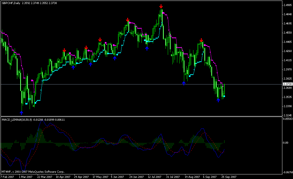Viewport: 293px width, 179px height.
Task: Select the 0.05583 value on the indicator scale
Action: pyautogui.click(x=288, y=118)
